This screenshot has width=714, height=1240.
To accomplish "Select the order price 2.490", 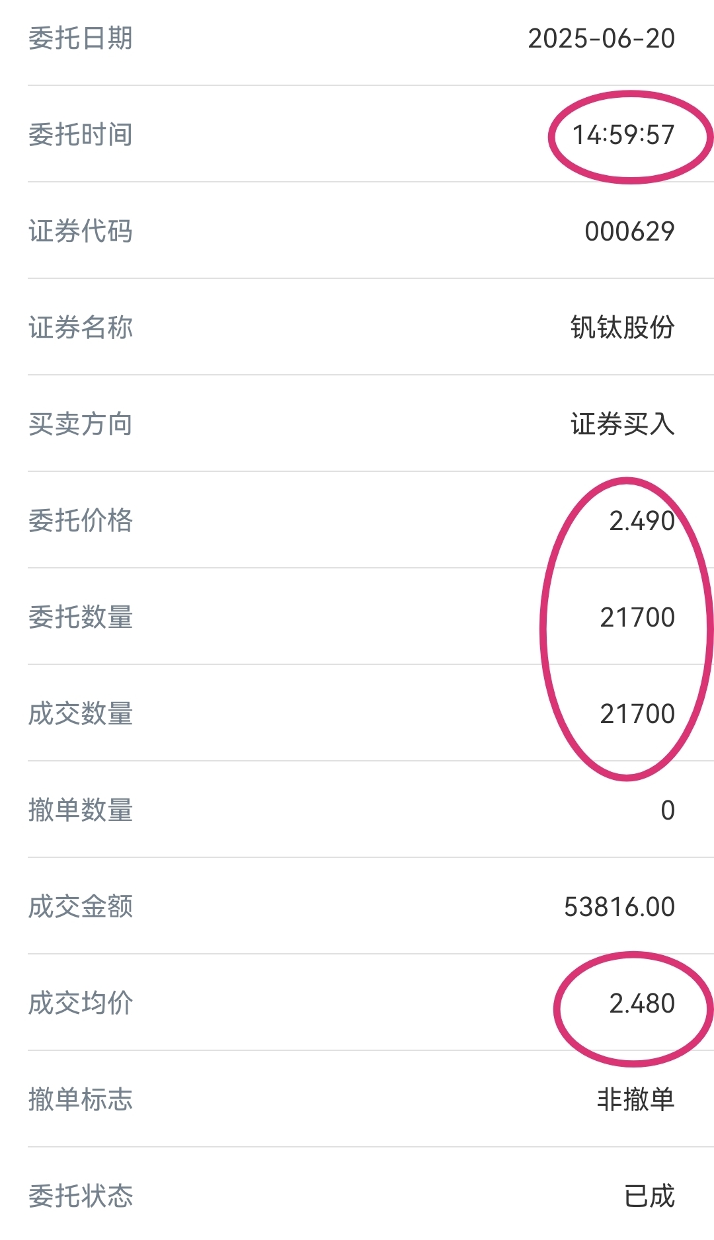I will click(642, 521).
